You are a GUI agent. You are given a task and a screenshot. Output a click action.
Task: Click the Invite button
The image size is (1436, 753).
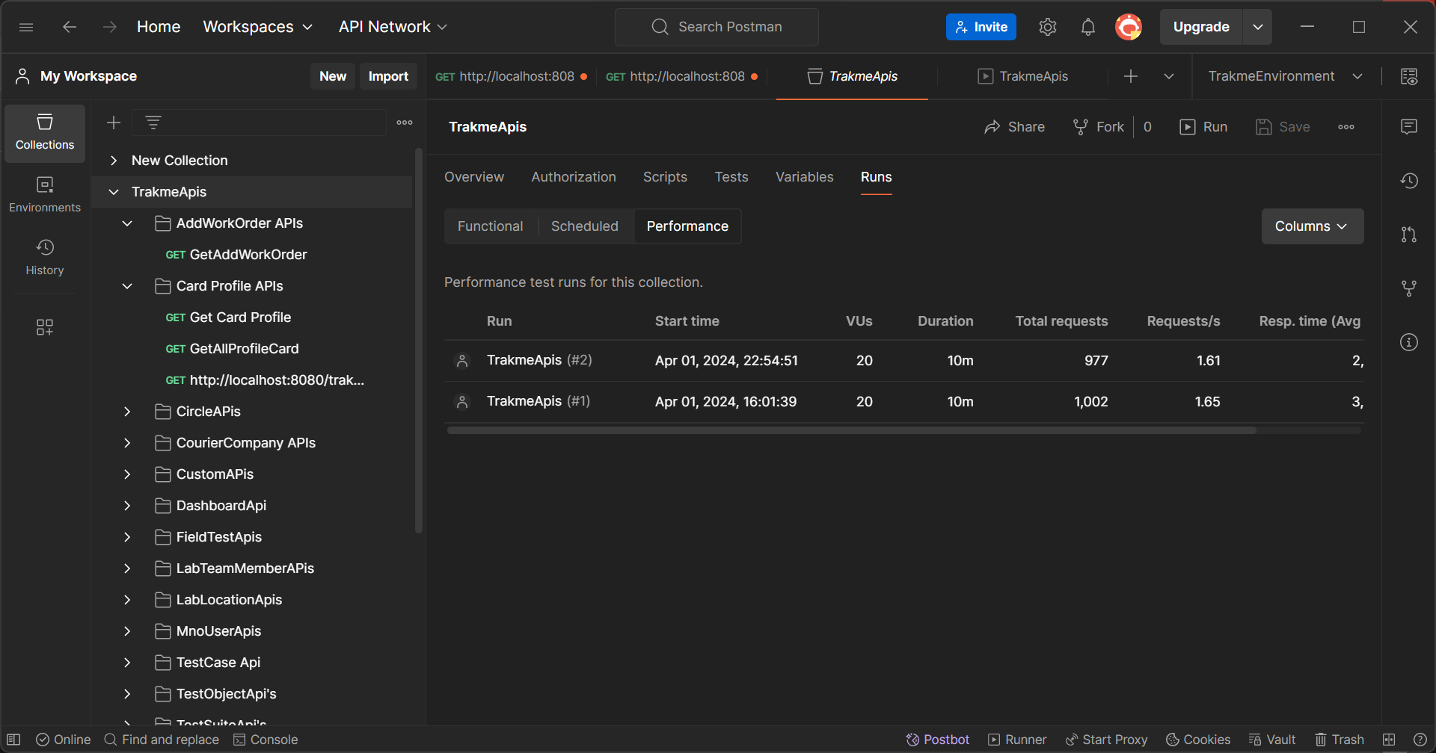[981, 27]
